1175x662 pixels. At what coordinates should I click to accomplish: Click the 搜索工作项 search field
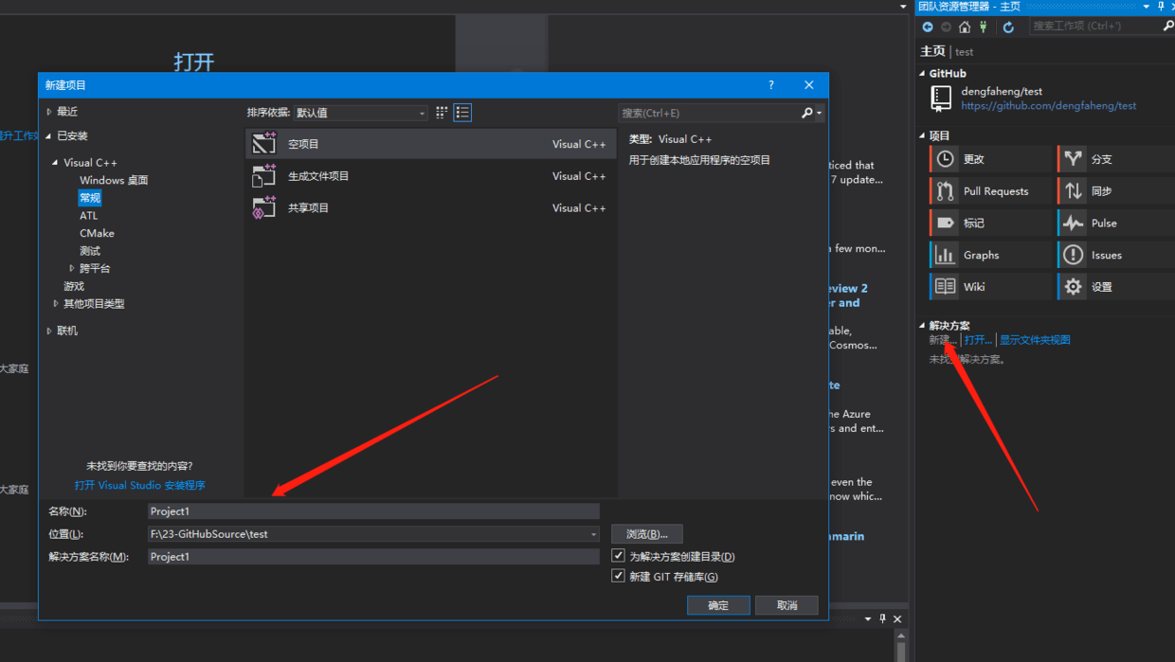[x=1094, y=27]
